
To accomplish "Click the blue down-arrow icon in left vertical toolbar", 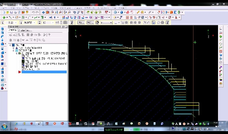I will tap(2, 40).
